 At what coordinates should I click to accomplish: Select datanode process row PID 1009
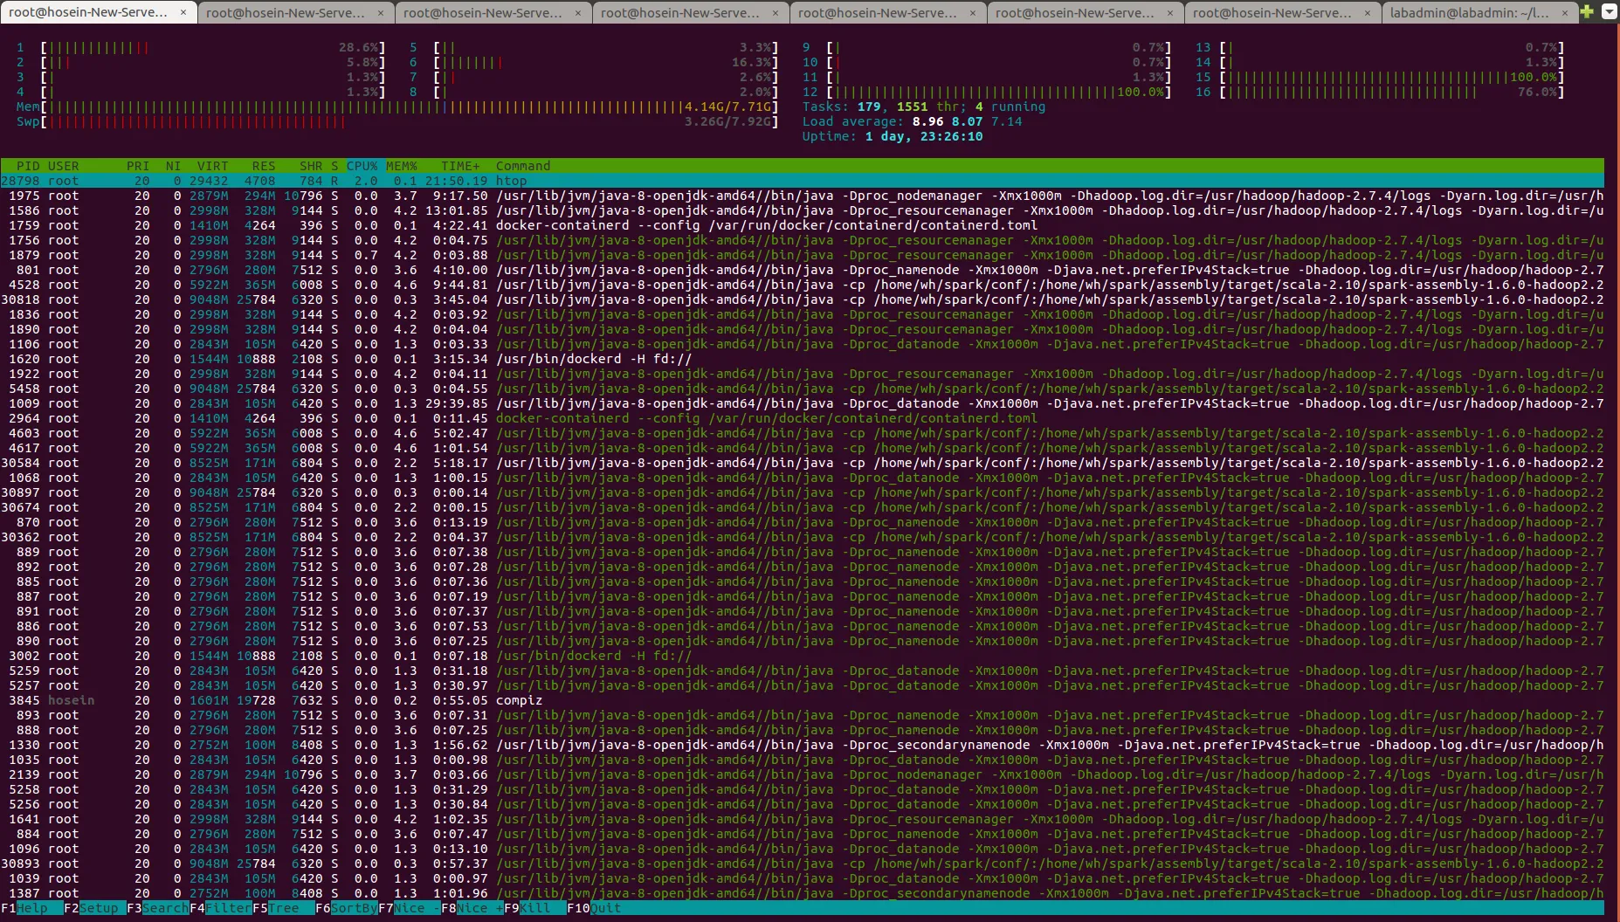pos(802,403)
